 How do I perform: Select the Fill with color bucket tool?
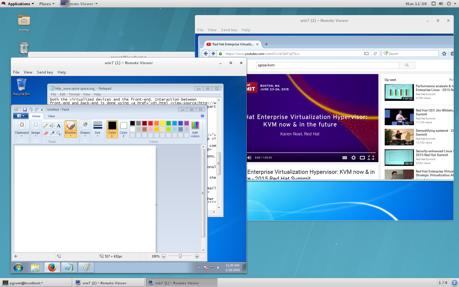pos(52,126)
